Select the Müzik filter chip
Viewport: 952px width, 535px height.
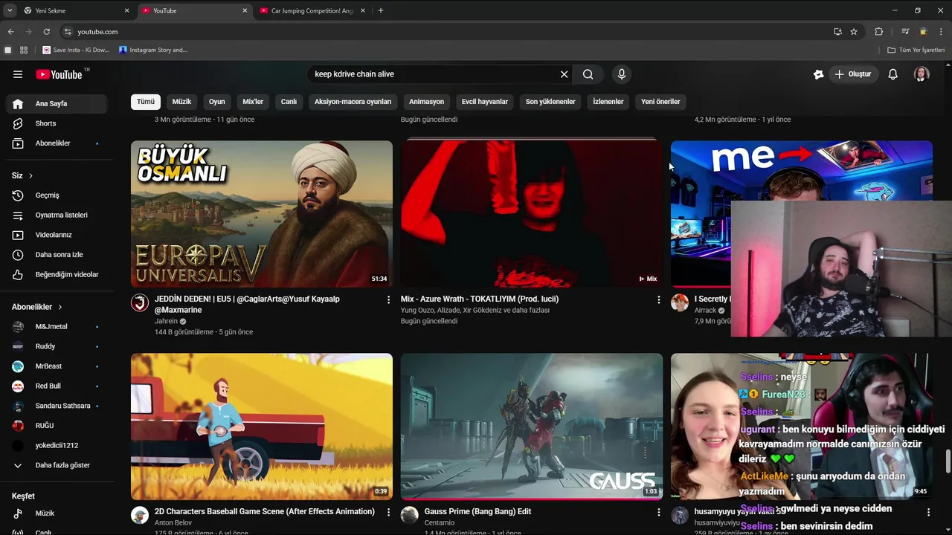click(181, 102)
